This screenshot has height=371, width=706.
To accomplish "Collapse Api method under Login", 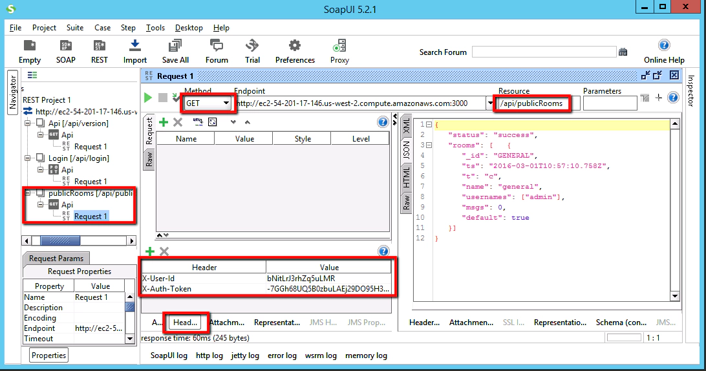I will [x=40, y=170].
